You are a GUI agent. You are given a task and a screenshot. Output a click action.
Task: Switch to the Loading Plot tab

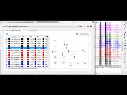(x=33, y=30)
